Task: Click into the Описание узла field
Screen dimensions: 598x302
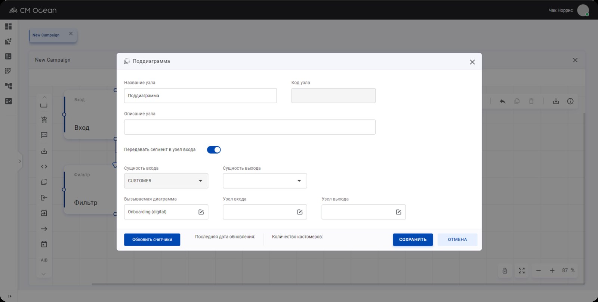Action: point(250,127)
